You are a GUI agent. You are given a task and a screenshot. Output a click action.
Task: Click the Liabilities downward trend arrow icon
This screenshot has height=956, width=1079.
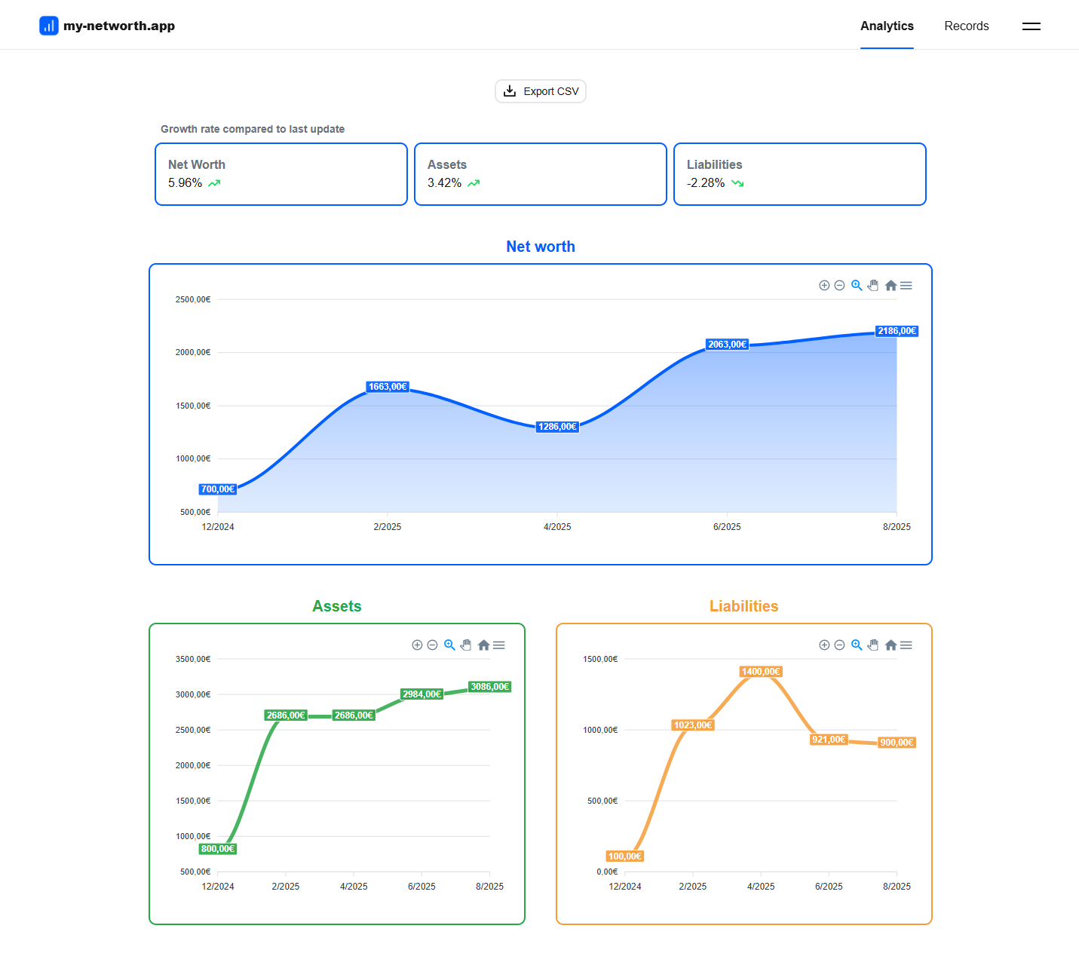click(737, 183)
